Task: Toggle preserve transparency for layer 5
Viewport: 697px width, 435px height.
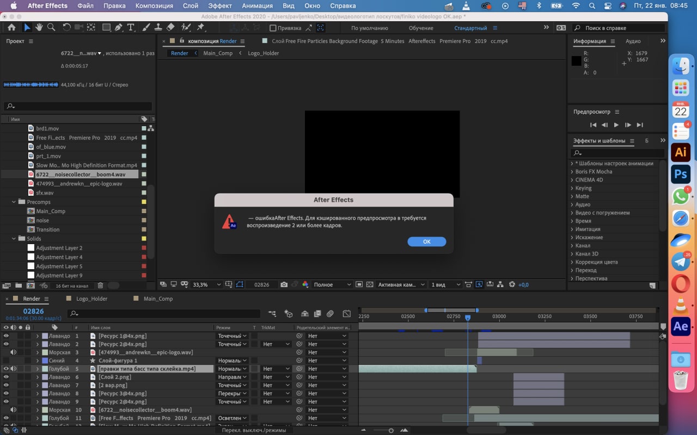Action: 254,369
